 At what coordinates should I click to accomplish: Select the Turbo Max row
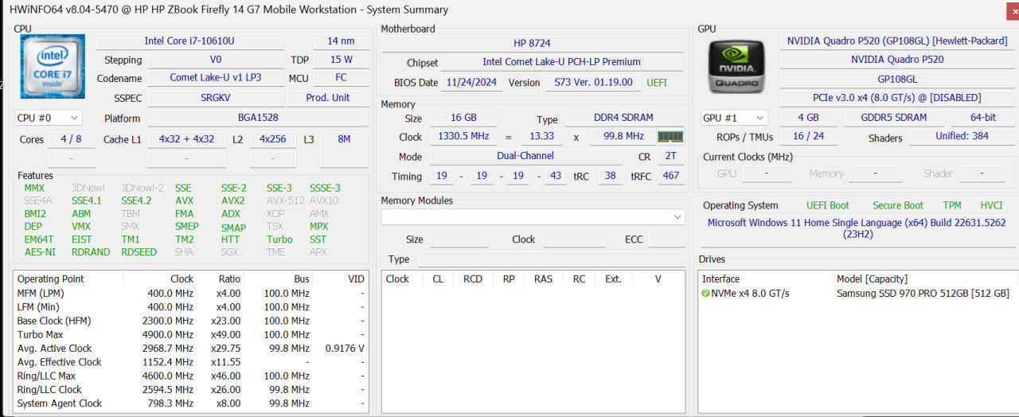click(191, 334)
